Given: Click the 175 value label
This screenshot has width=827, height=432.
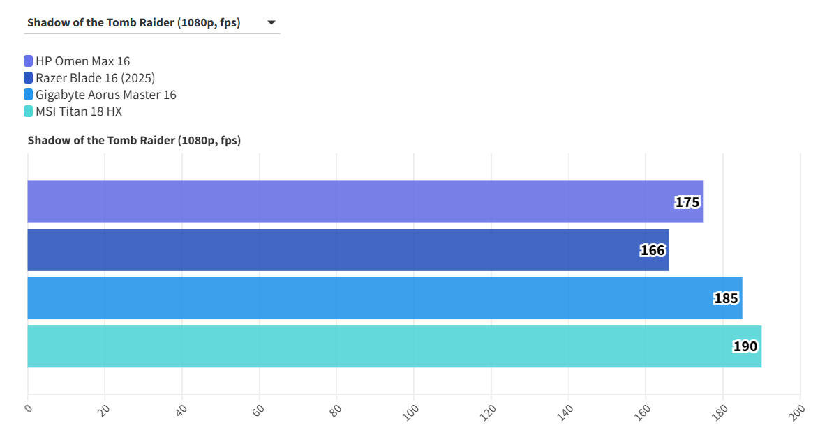Looking at the screenshot, I should click(x=687, y=203).
